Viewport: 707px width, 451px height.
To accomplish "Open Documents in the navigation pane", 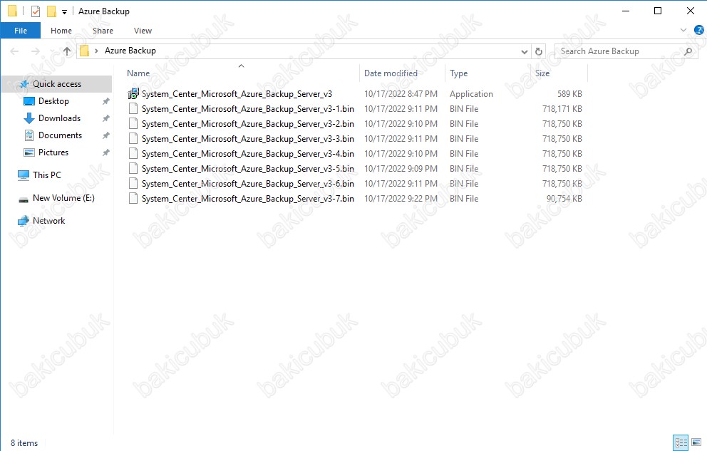I will pyautogui.click(x=60, y=135).
